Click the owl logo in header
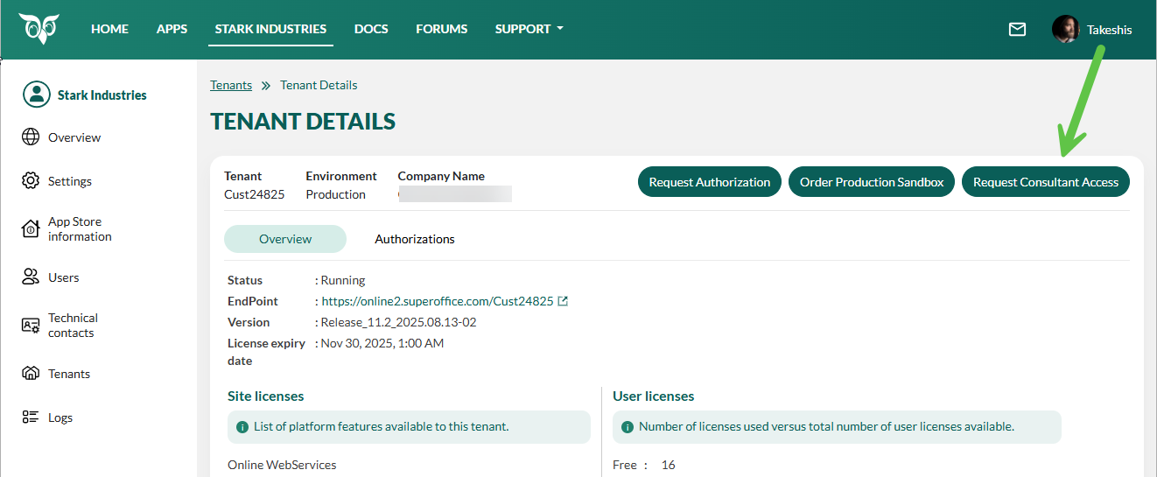The height and width of the screenshot is (477, 1157). (39, 28)
